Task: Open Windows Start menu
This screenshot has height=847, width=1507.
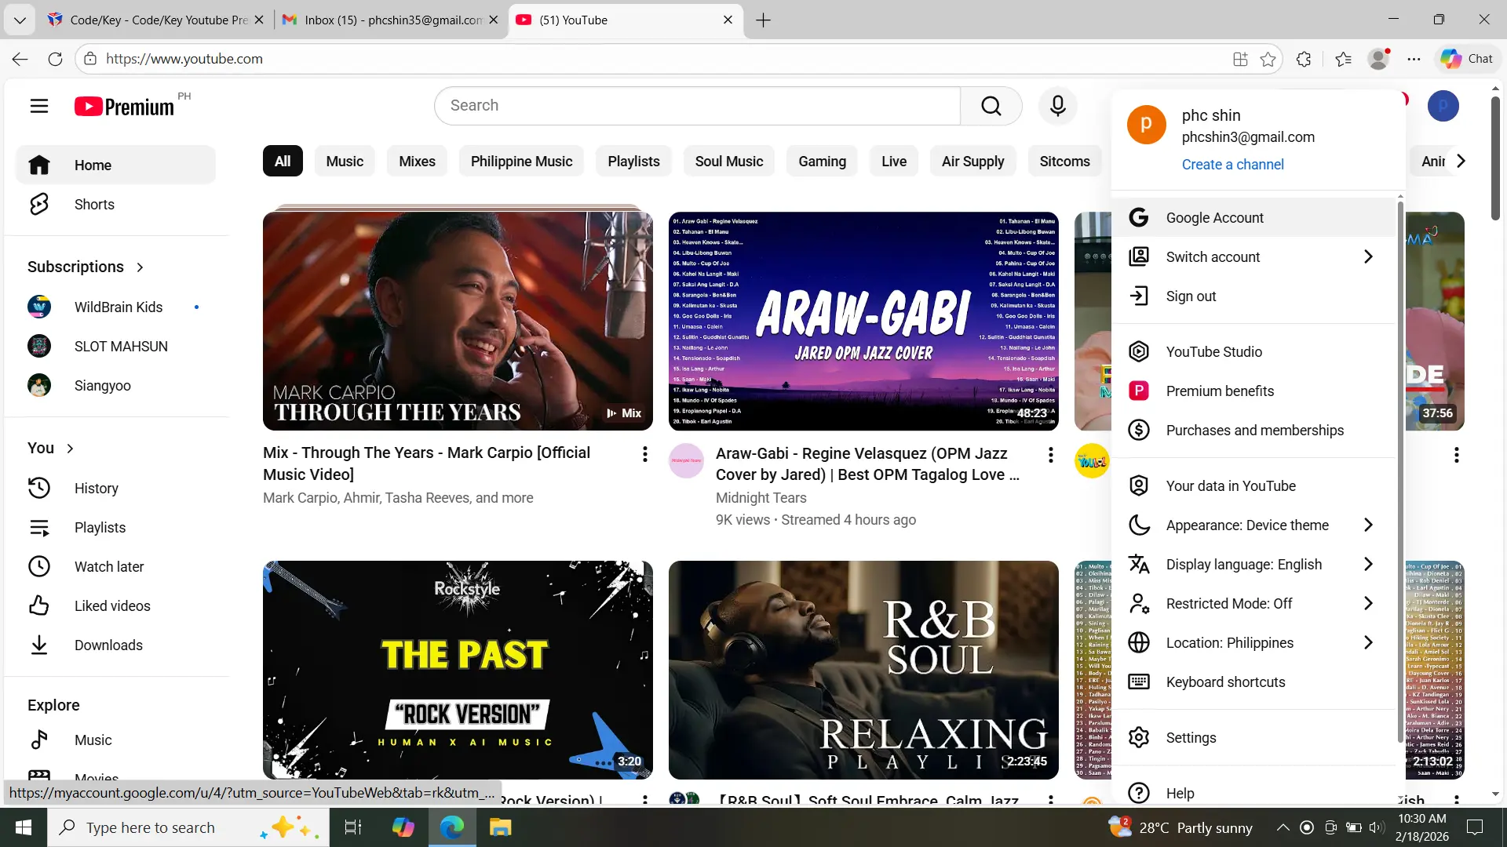Action: [24, 827]
